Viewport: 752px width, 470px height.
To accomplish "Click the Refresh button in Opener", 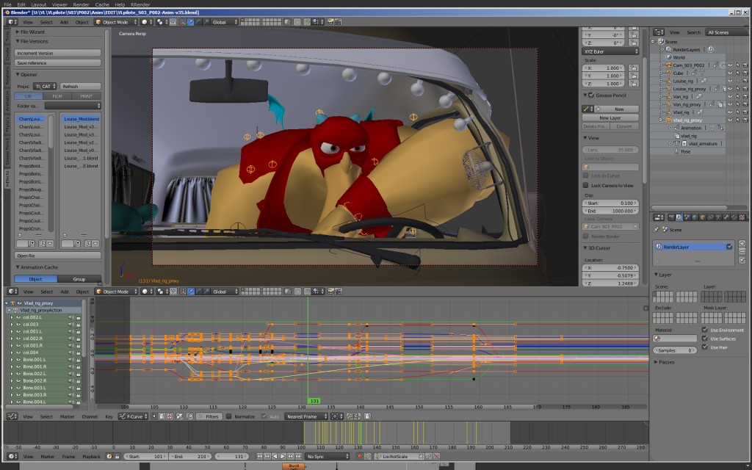I will point(81,87).
